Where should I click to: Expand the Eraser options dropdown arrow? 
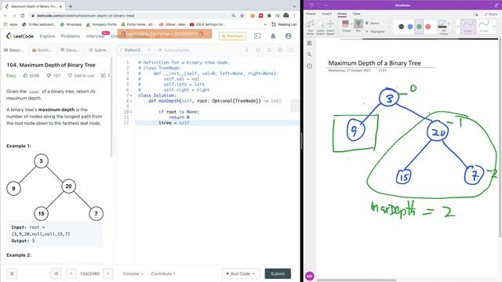click(351, 23)
